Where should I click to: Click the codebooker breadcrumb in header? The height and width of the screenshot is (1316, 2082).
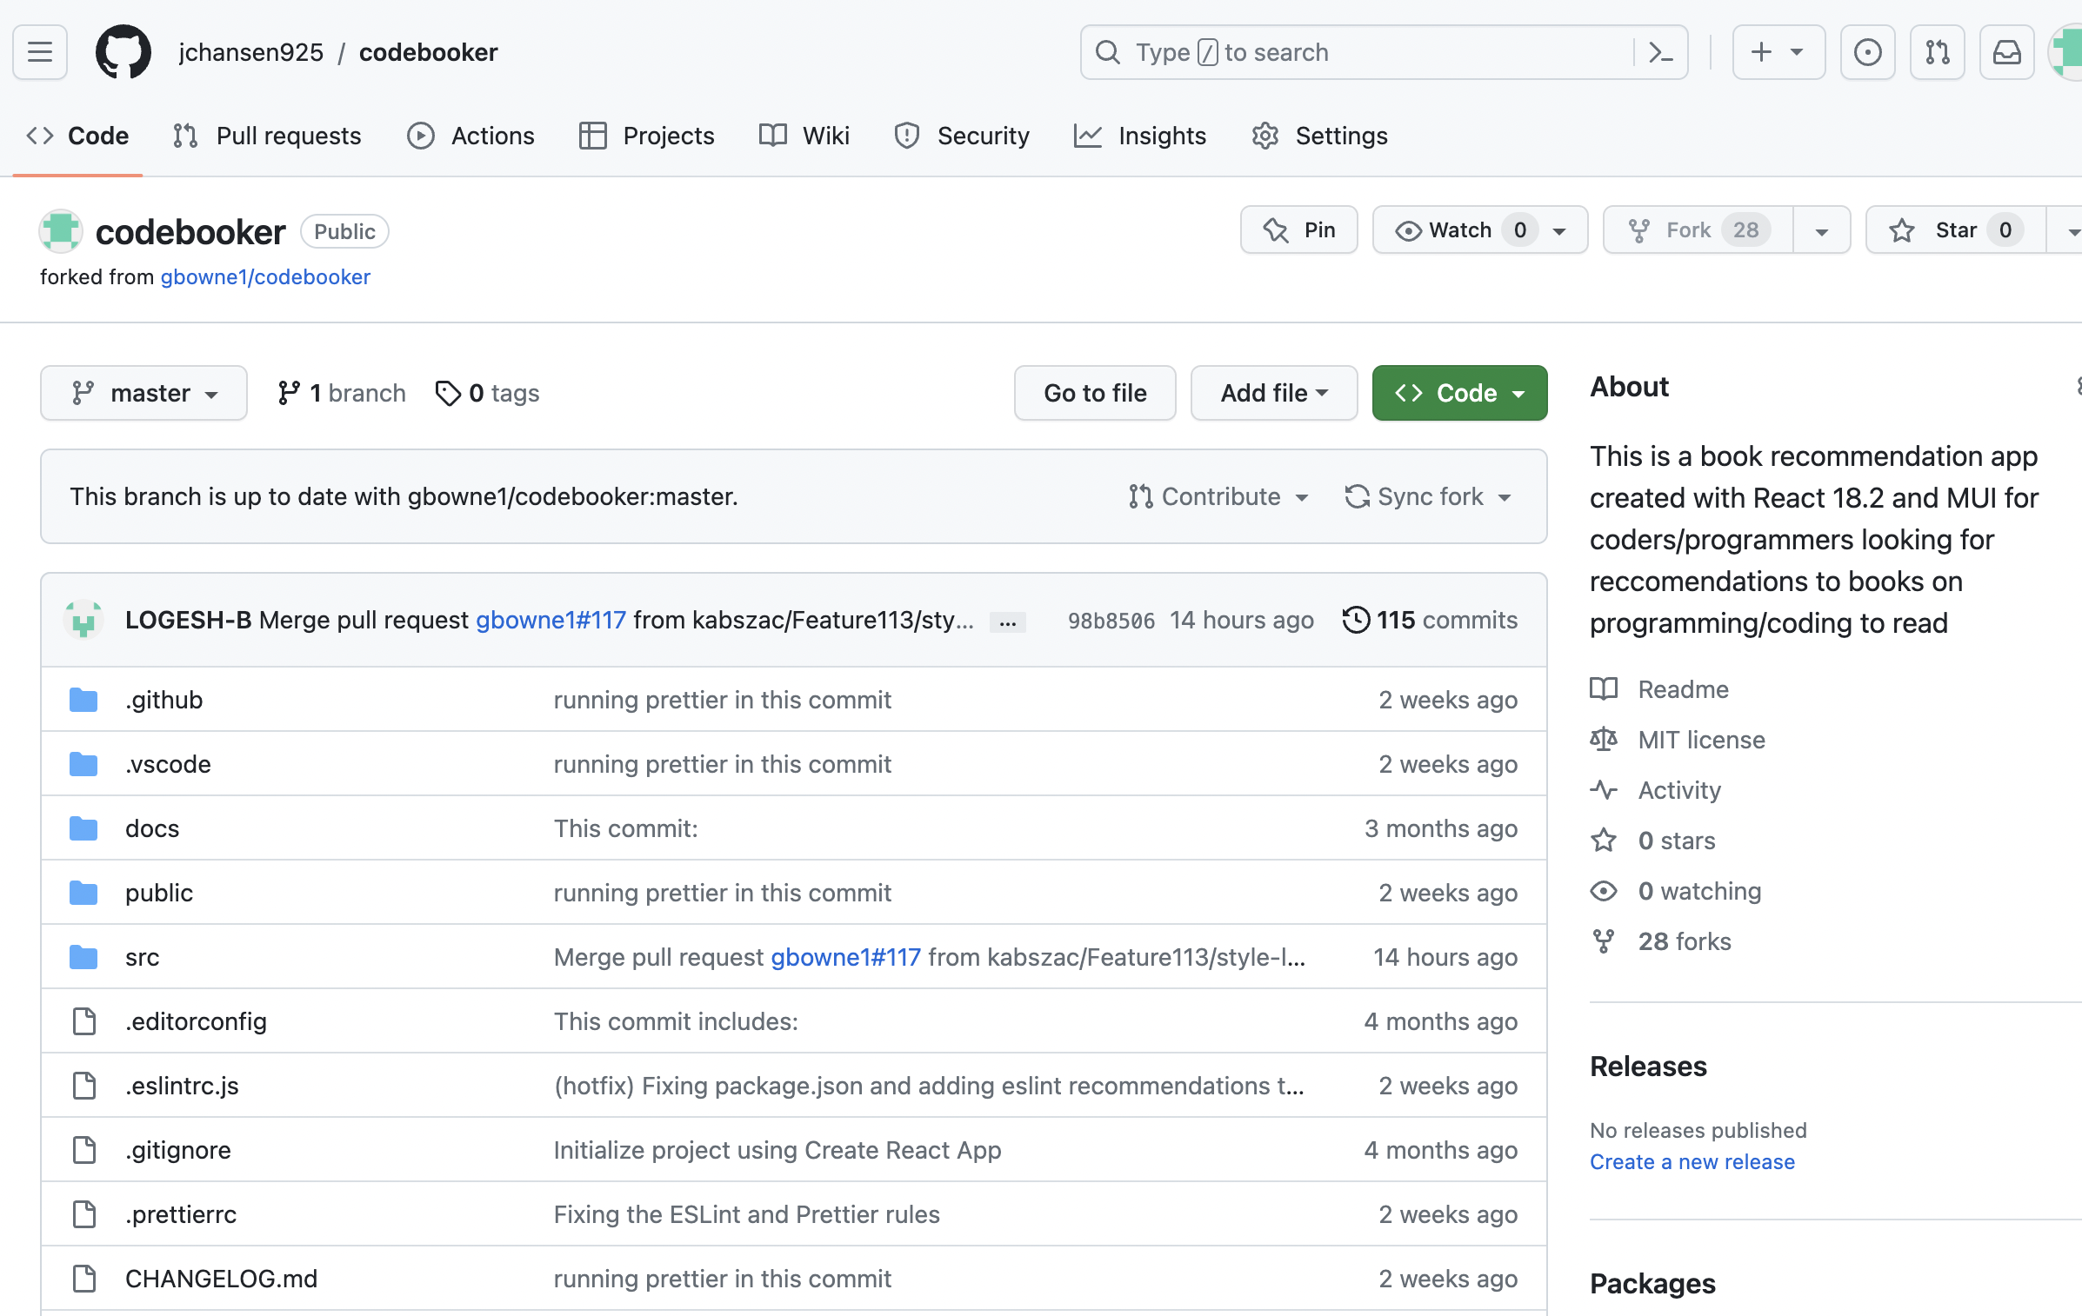[x=428, y=52]
